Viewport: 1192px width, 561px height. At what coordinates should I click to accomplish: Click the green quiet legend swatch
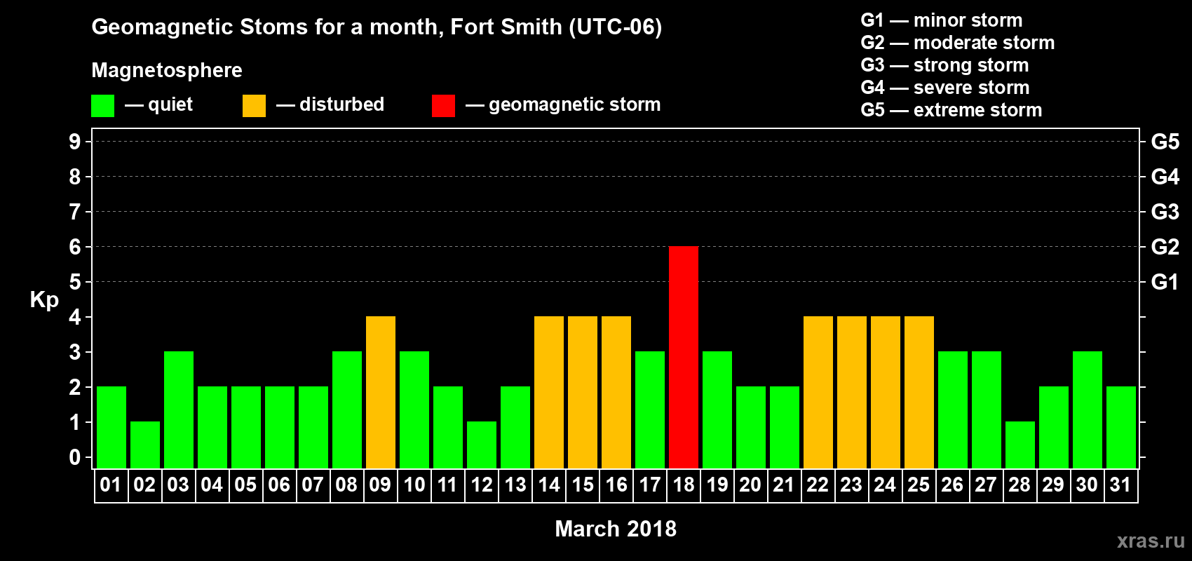(102, 106)
